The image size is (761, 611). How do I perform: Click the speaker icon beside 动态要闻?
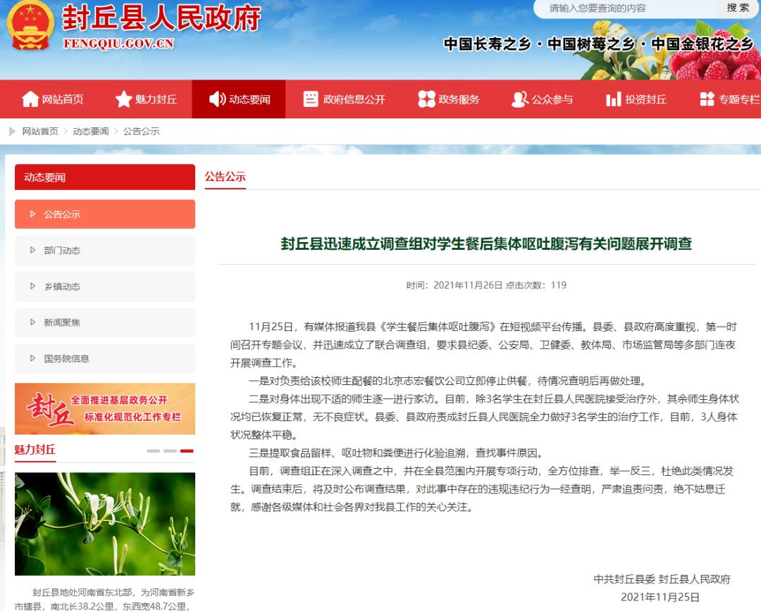tap(218, 99)
